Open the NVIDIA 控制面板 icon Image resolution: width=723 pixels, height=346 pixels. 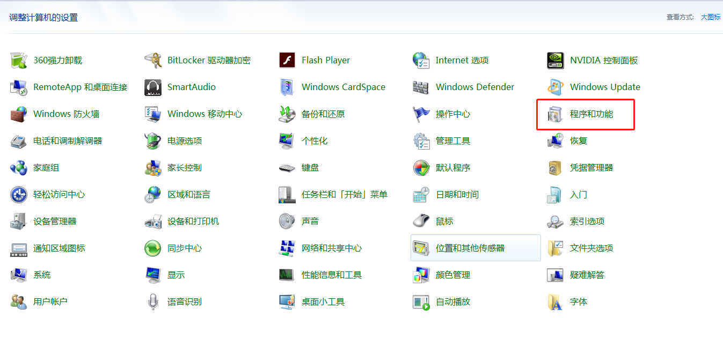tap(556, 61)
